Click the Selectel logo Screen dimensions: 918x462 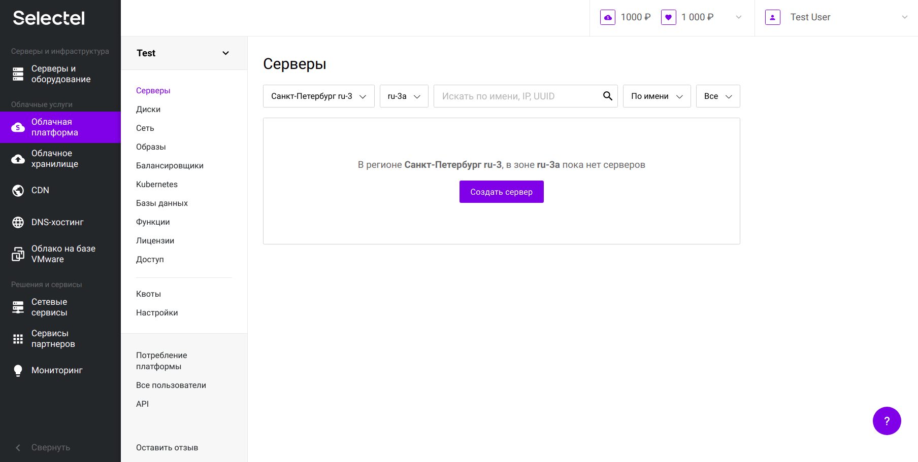49,18
